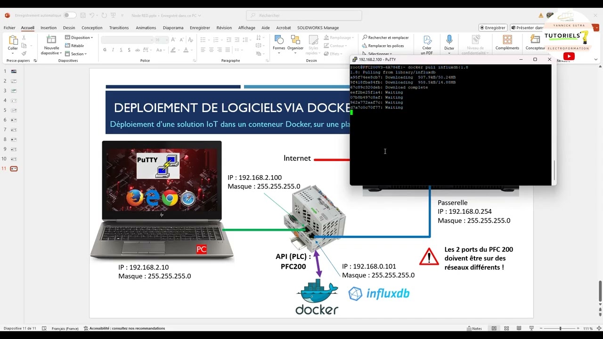Open the Fichier menu tab
This screenshot has height=339, width=603.
9,28
